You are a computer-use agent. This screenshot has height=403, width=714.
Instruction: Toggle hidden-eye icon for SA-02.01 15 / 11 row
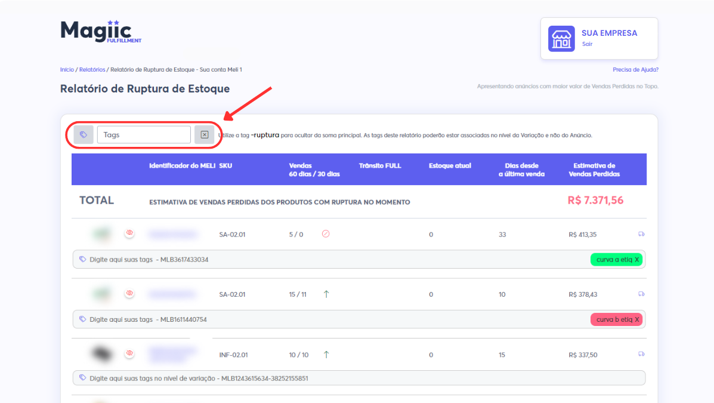130,293
